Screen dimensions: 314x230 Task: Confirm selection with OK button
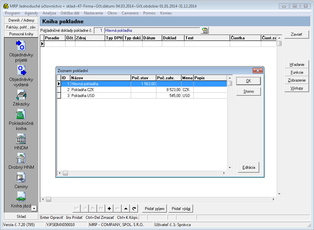248,81
